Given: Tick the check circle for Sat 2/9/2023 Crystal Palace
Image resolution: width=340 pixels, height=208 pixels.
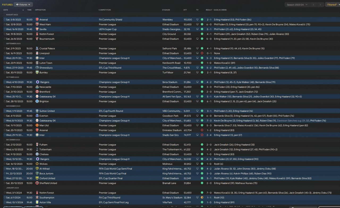Looking at the screenshot, I should coord(5,49).
